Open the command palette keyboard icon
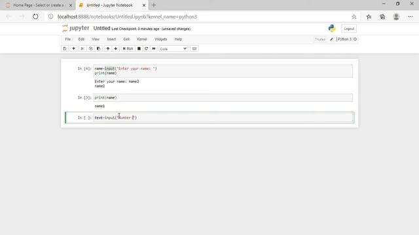This screenshot has width=419, height=235. tap(194, 48)
